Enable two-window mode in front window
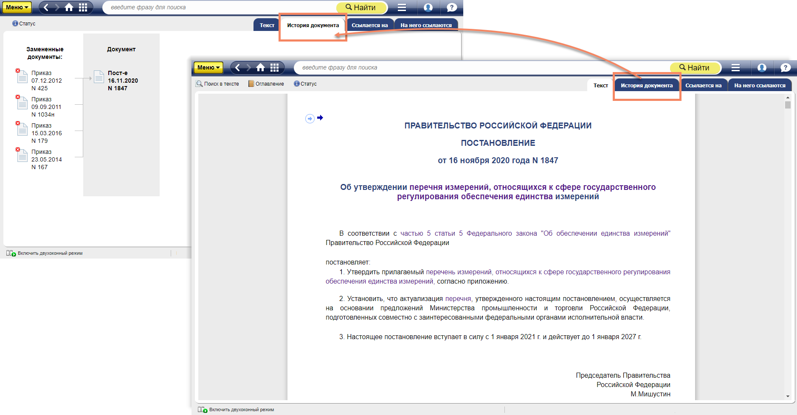This screenshot has height=415, width=797. (236, 409)
